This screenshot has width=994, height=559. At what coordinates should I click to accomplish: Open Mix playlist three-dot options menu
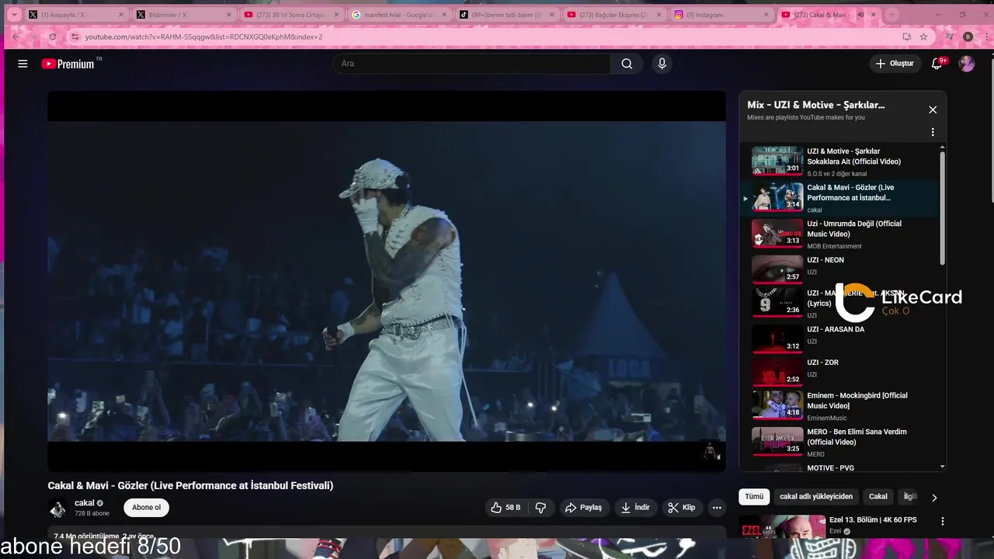click(x=933, y=132)
